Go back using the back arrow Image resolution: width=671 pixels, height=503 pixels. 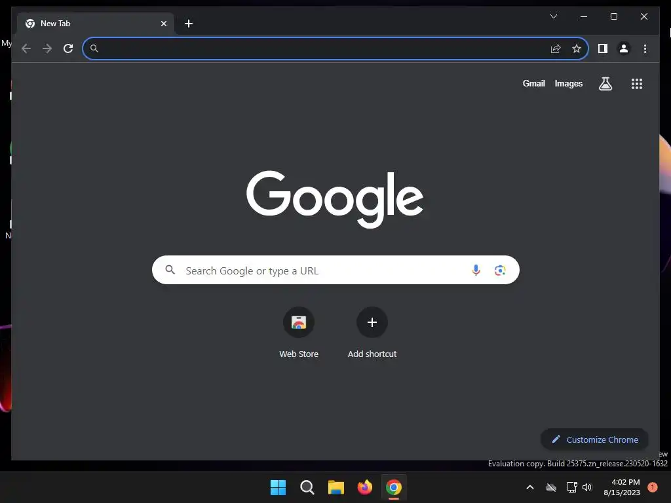click(26, 48)
